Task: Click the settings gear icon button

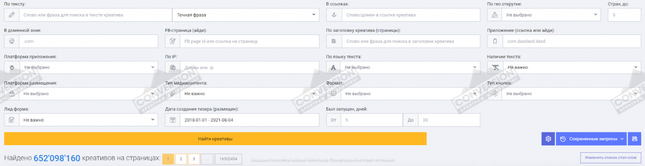Action: tap(548, 139)
